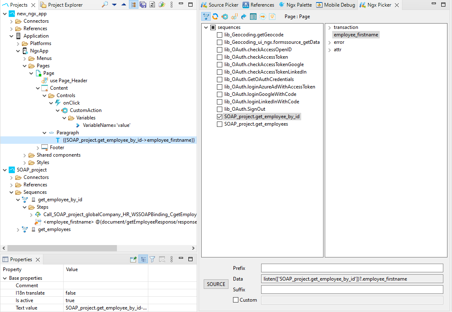Uncheck SOAP_project.get_employee_by_id checkbox
This screenshot has width=452, height=312.
click(x=219, y=117)
